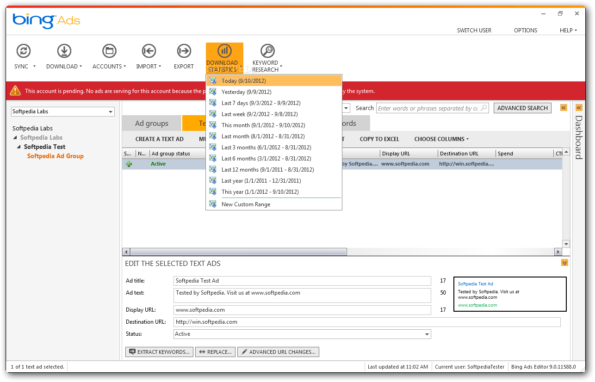The width and height of the screenshot is (595, 382).
Task: Click the Advanced Search button
Action: [x=522, y=108]
